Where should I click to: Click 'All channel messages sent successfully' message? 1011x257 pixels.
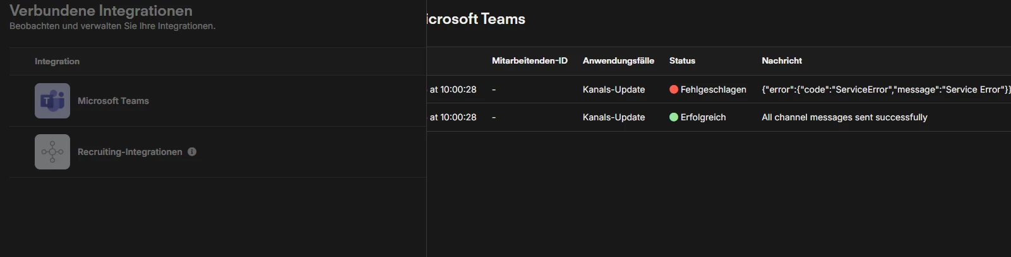tap(844, 117)
